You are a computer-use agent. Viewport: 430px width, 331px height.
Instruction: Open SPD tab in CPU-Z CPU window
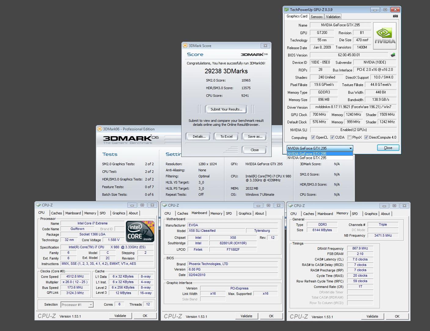point(103,213)
